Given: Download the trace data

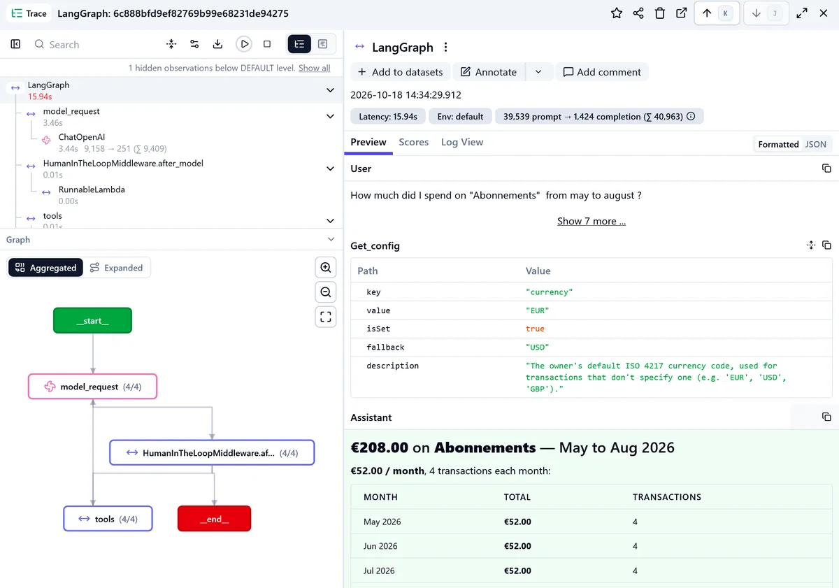Looking at the screenshot, I should pos(218,44).
